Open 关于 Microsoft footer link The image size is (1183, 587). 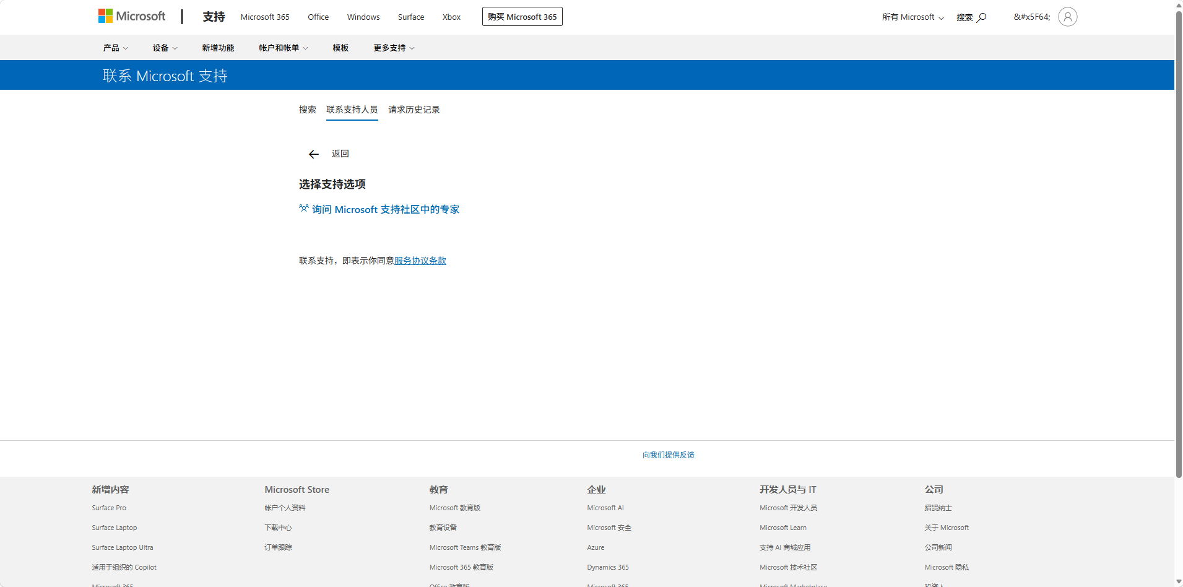pyautogui.click(x=947, y=528)
